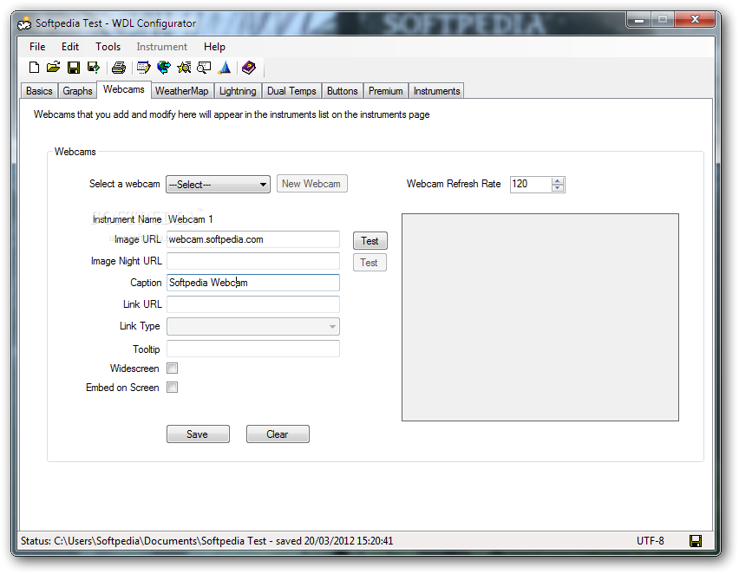Click the globe with arrows toolbar icon
The image size is (739, 574).
click(x=164, y=68)
